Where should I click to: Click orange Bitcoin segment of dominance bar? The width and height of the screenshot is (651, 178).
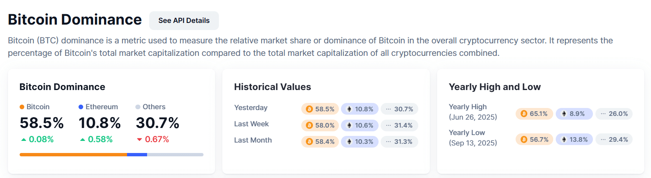point(73,155)
